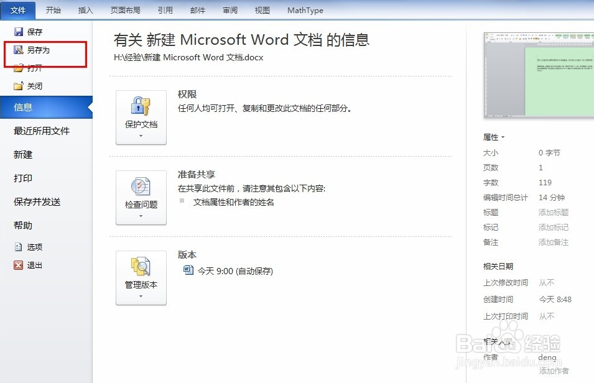
Task: Click the 相关日期 heading
Action: (x=498, y=266)
